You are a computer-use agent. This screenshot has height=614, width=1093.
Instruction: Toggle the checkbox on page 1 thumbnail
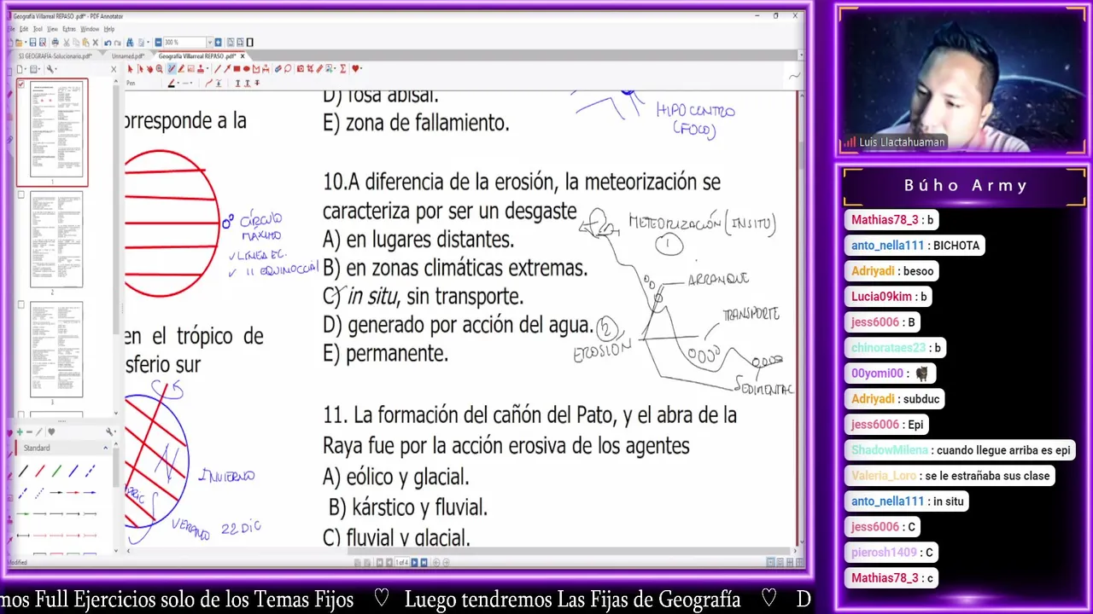tap(20, 84)
